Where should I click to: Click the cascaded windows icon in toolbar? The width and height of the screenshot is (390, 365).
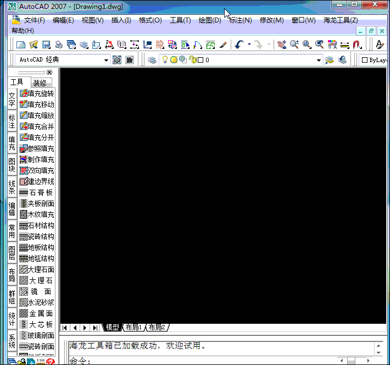[x=71, y=45]
